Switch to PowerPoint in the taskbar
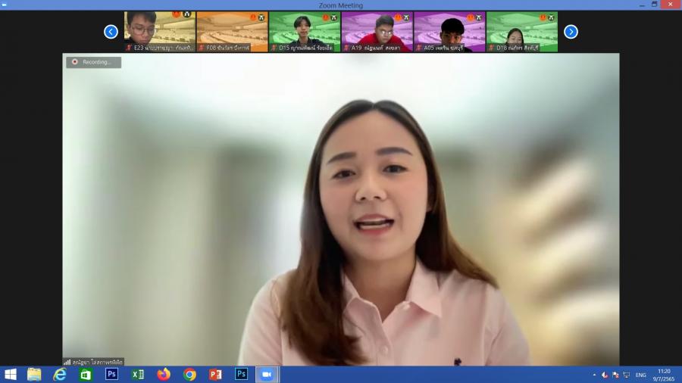This screenshot has width=682, height=383. pos(215,375)
